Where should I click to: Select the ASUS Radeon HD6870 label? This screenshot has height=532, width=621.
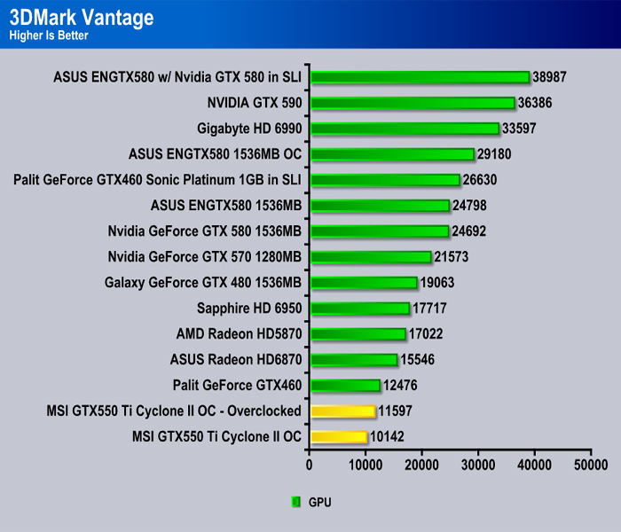point(236,359)
